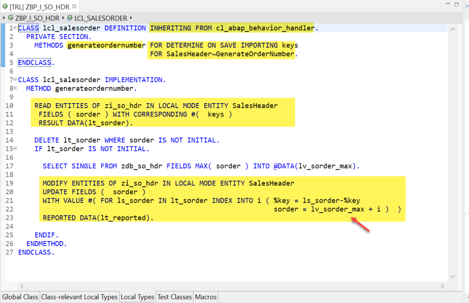The image size is (469, 303).
Task: Collapse the class implementation at line 7
Action: [x=16, y=80]
